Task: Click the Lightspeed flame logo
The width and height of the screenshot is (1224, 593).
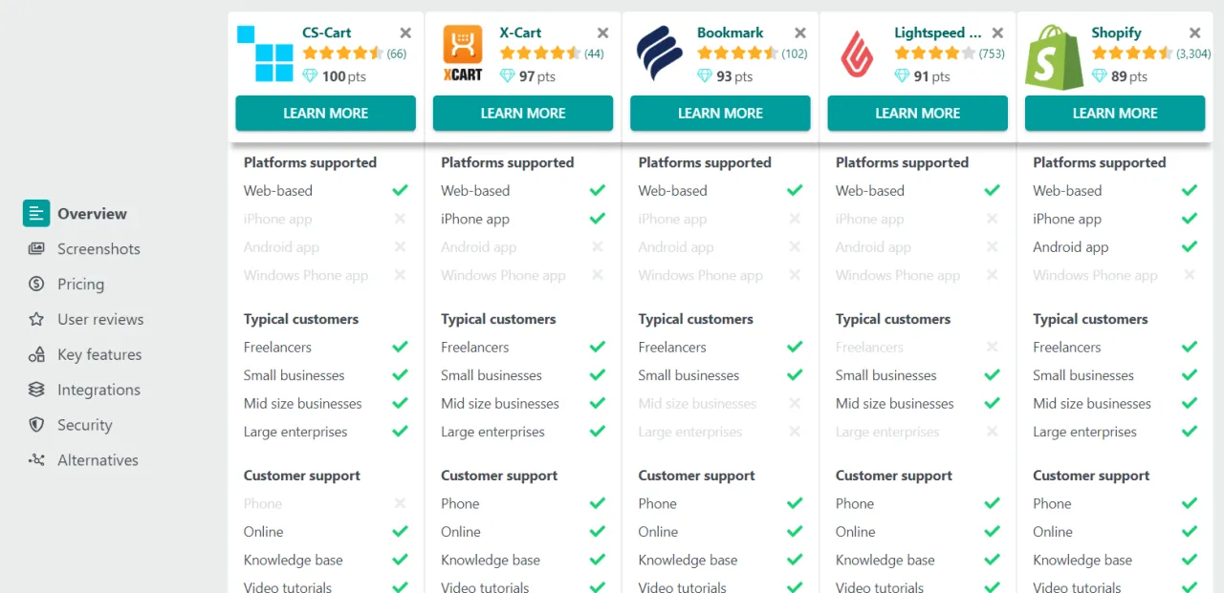Action: 857,54
